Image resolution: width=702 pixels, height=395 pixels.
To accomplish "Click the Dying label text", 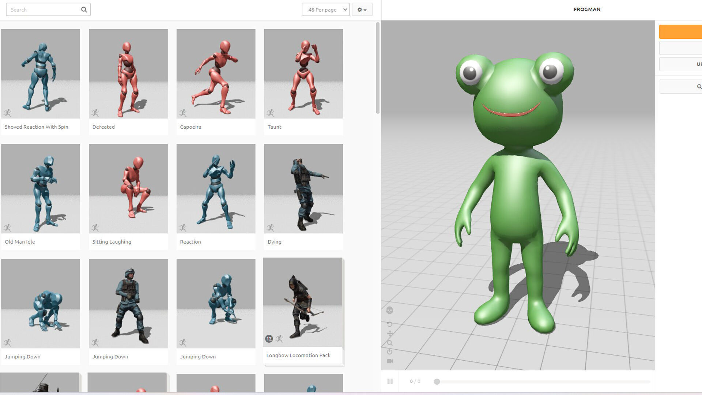I will click(275, 242).
